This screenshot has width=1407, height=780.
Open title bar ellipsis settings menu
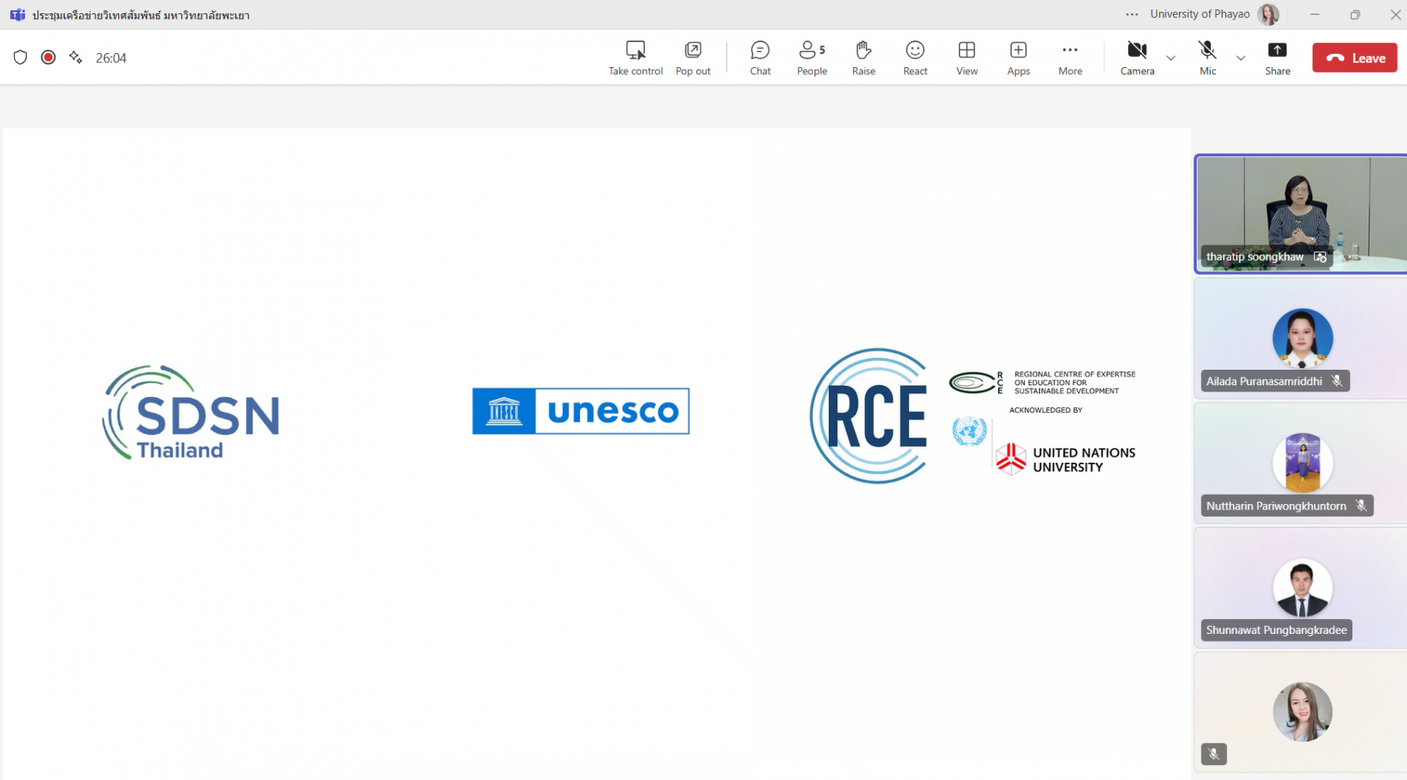pyautogui.click(x=1132, y=14)
